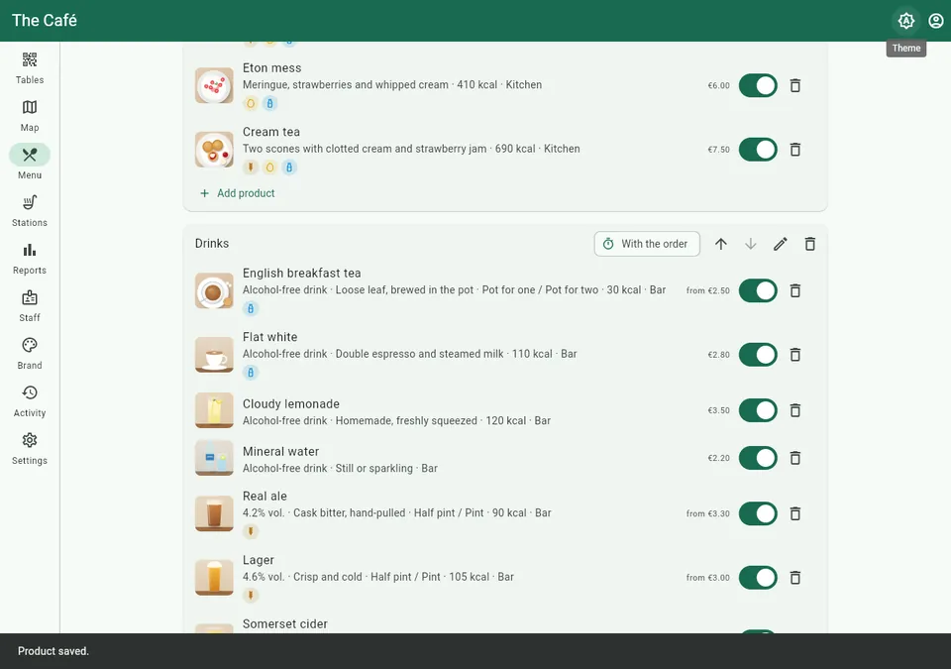
Task: Delete the Cream tea product
Action: point(795,150)
